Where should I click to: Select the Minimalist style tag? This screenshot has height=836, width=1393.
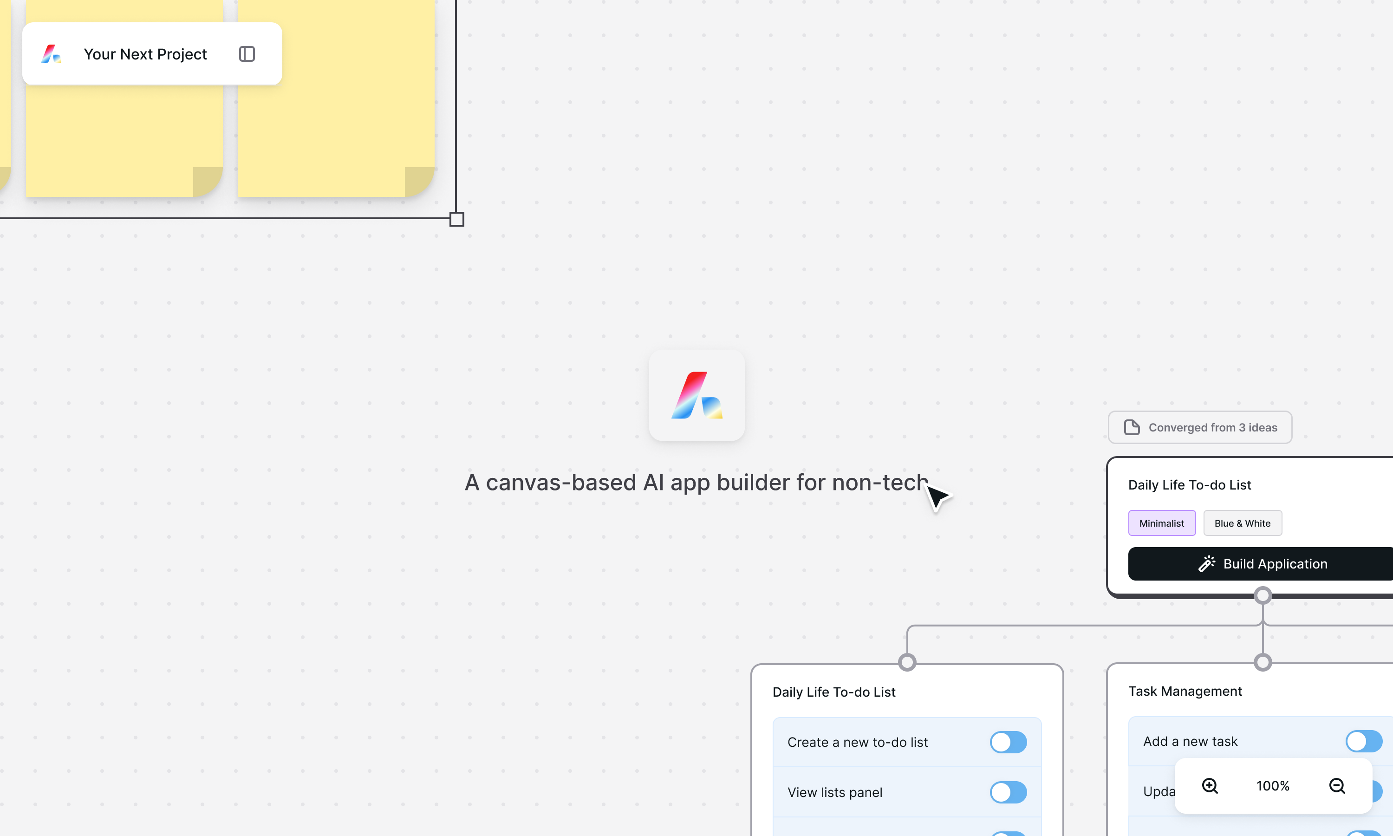coord(1162,523)
